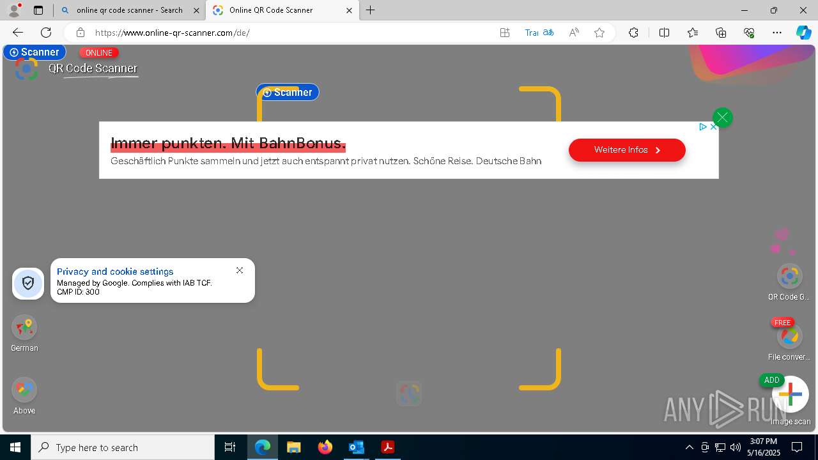818x460 pixels.
Task: Open the QR Code Generator icon
Action: point(789,276)
